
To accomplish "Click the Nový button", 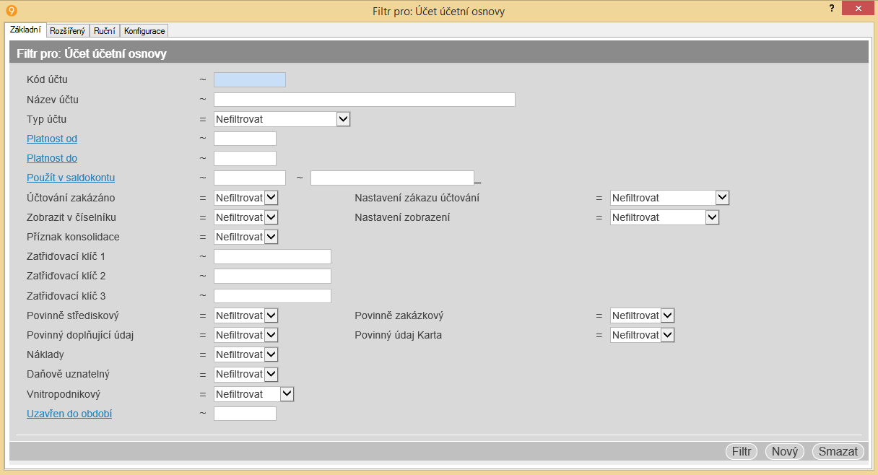I will click(785, 451).
